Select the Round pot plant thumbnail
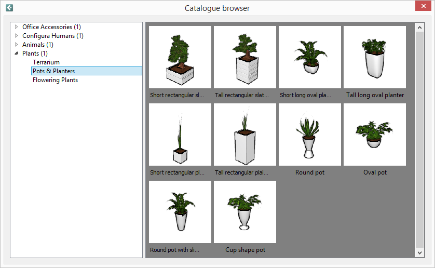Viewport: 435px width, 268px height. click(x=310, y=135)
